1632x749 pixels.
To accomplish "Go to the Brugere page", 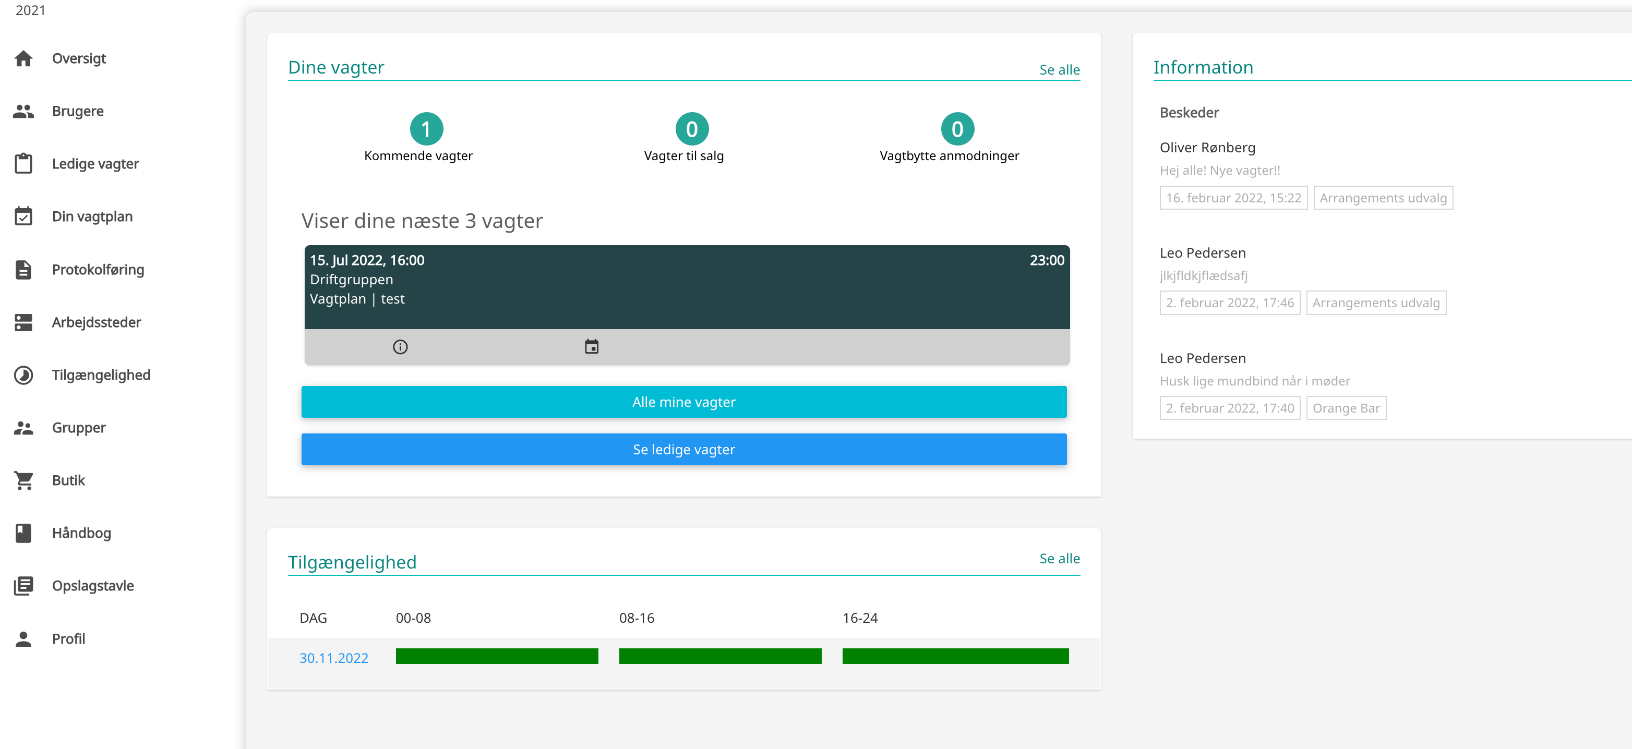I will [78, 111].
